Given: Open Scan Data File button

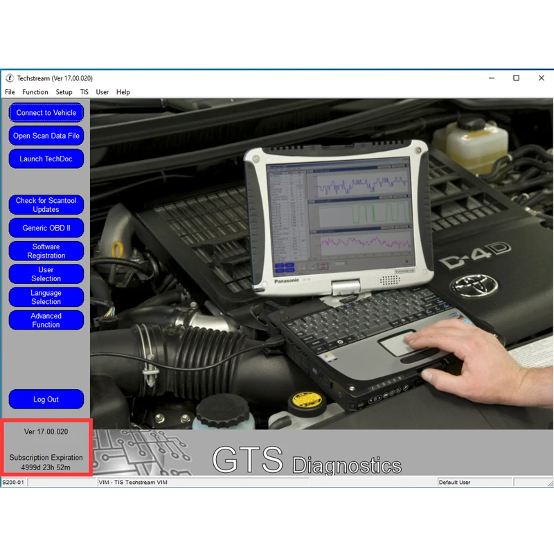Looking at the screenshot, I should 46,136.
